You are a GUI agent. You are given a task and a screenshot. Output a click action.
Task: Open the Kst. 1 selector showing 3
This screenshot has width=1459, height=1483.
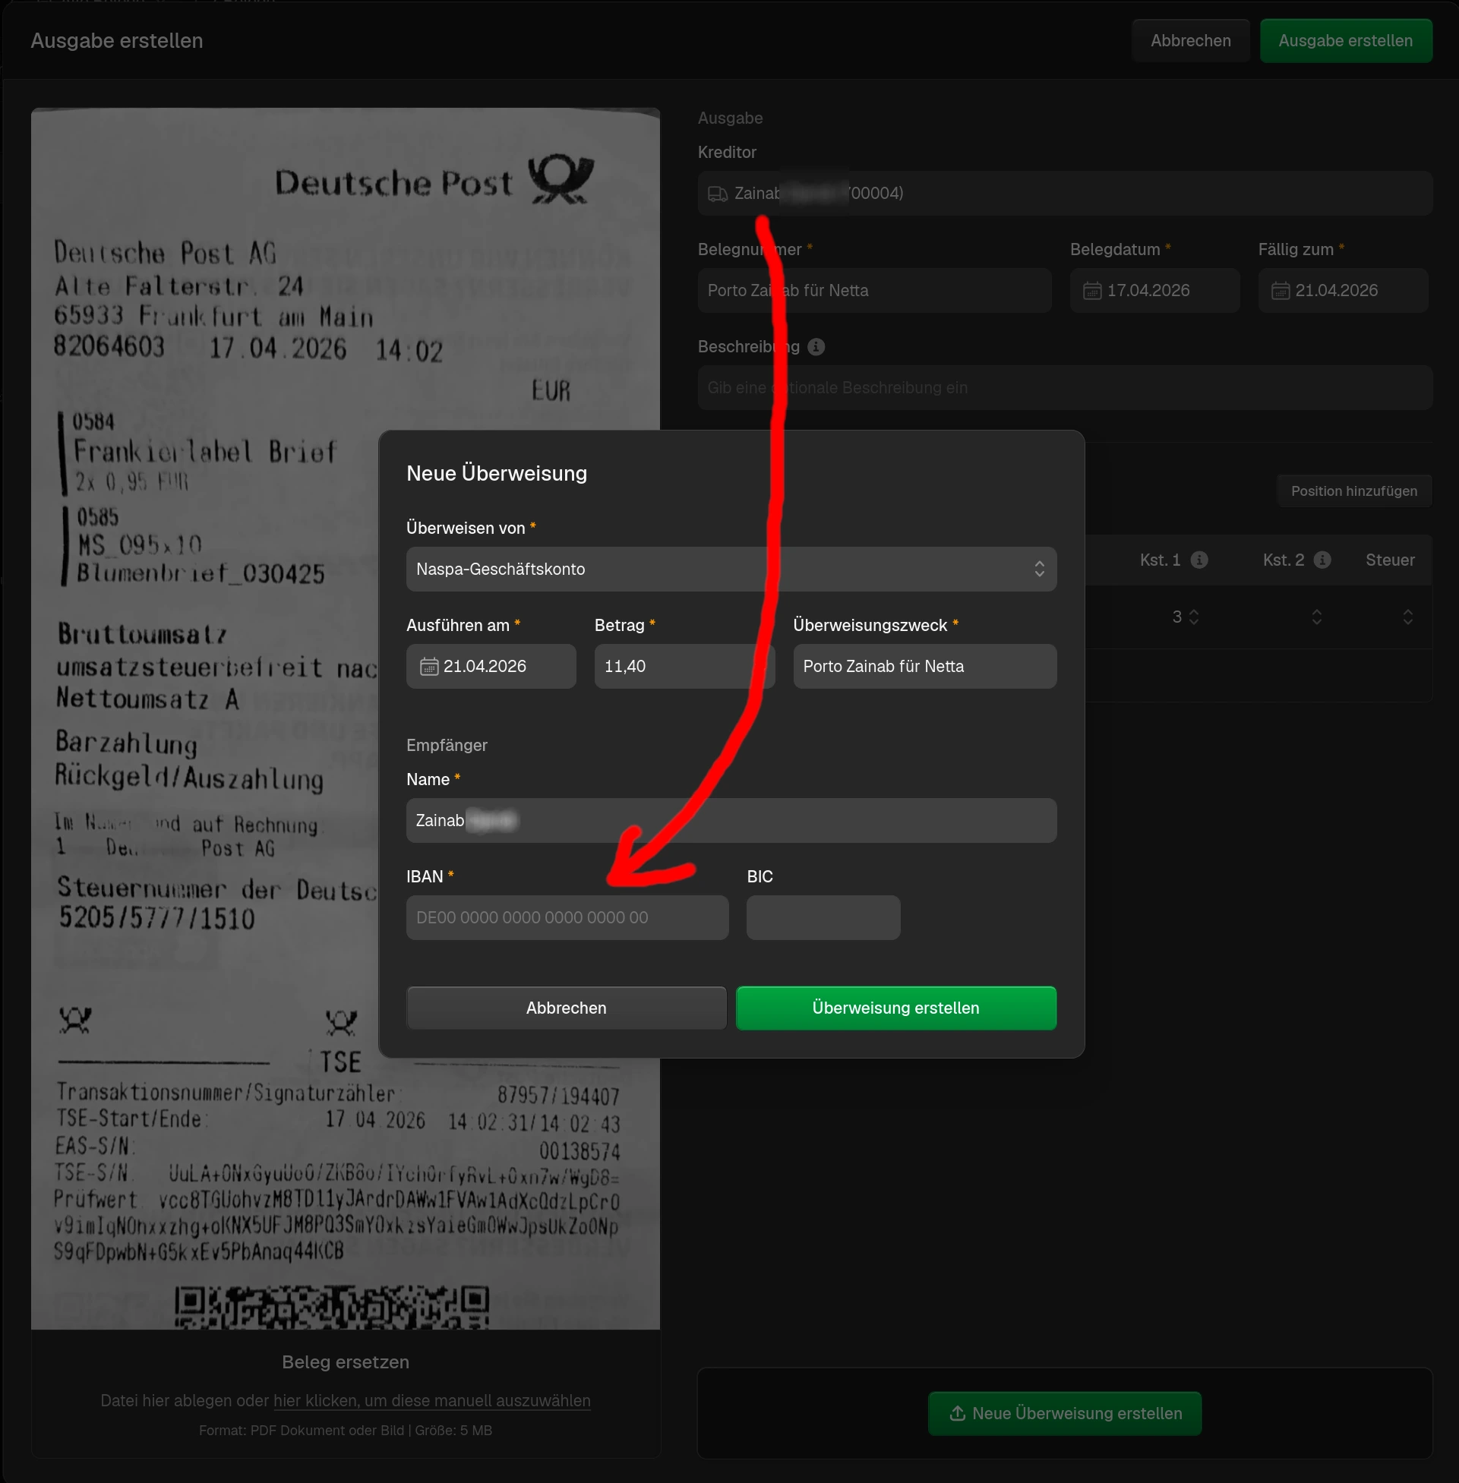(1185, 617)
